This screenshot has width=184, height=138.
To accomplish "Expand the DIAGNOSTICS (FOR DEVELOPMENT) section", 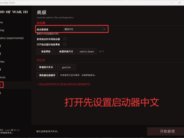I will coord(63,84).
